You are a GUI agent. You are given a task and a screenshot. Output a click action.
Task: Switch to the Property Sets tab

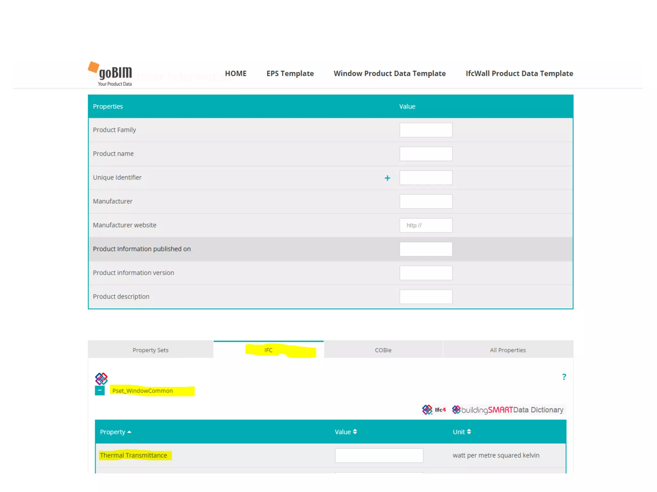click(x=150, y=350)
